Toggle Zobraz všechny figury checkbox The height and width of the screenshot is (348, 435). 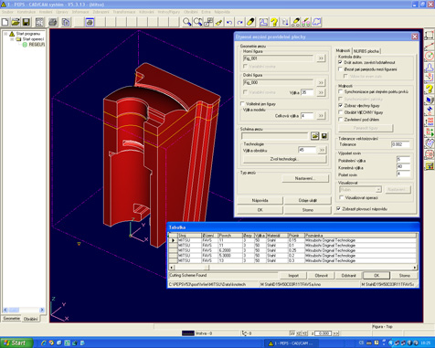pyautogui.click(x=340, y=105)
